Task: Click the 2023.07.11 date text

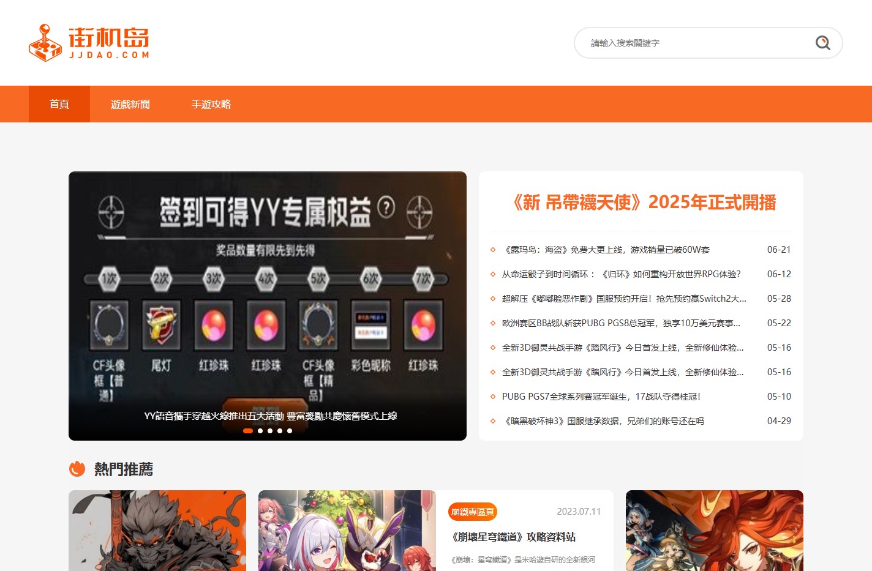Action: point(579,512)
